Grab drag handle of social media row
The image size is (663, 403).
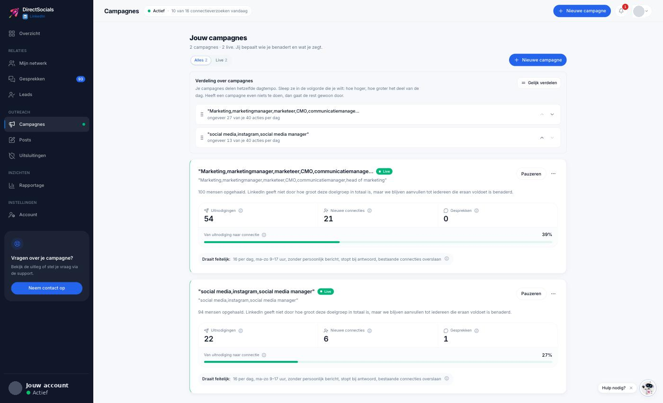tap(202, 138)
